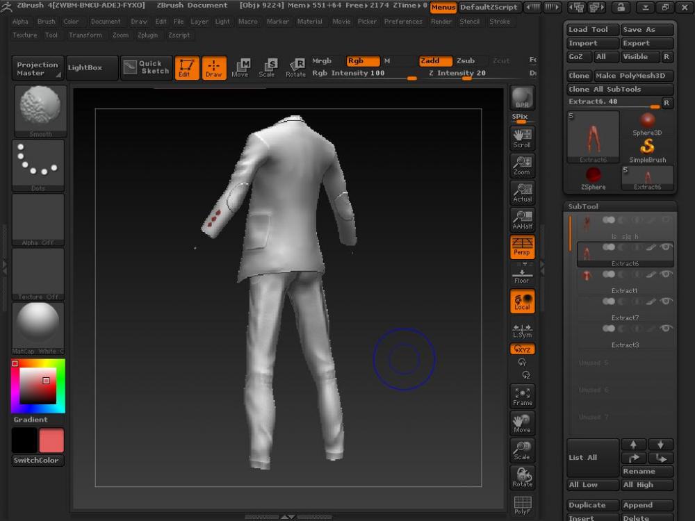This screenshot has width=695, height=521.
Task: Collapse the SubTool panel header
Action: pos(583,206)
